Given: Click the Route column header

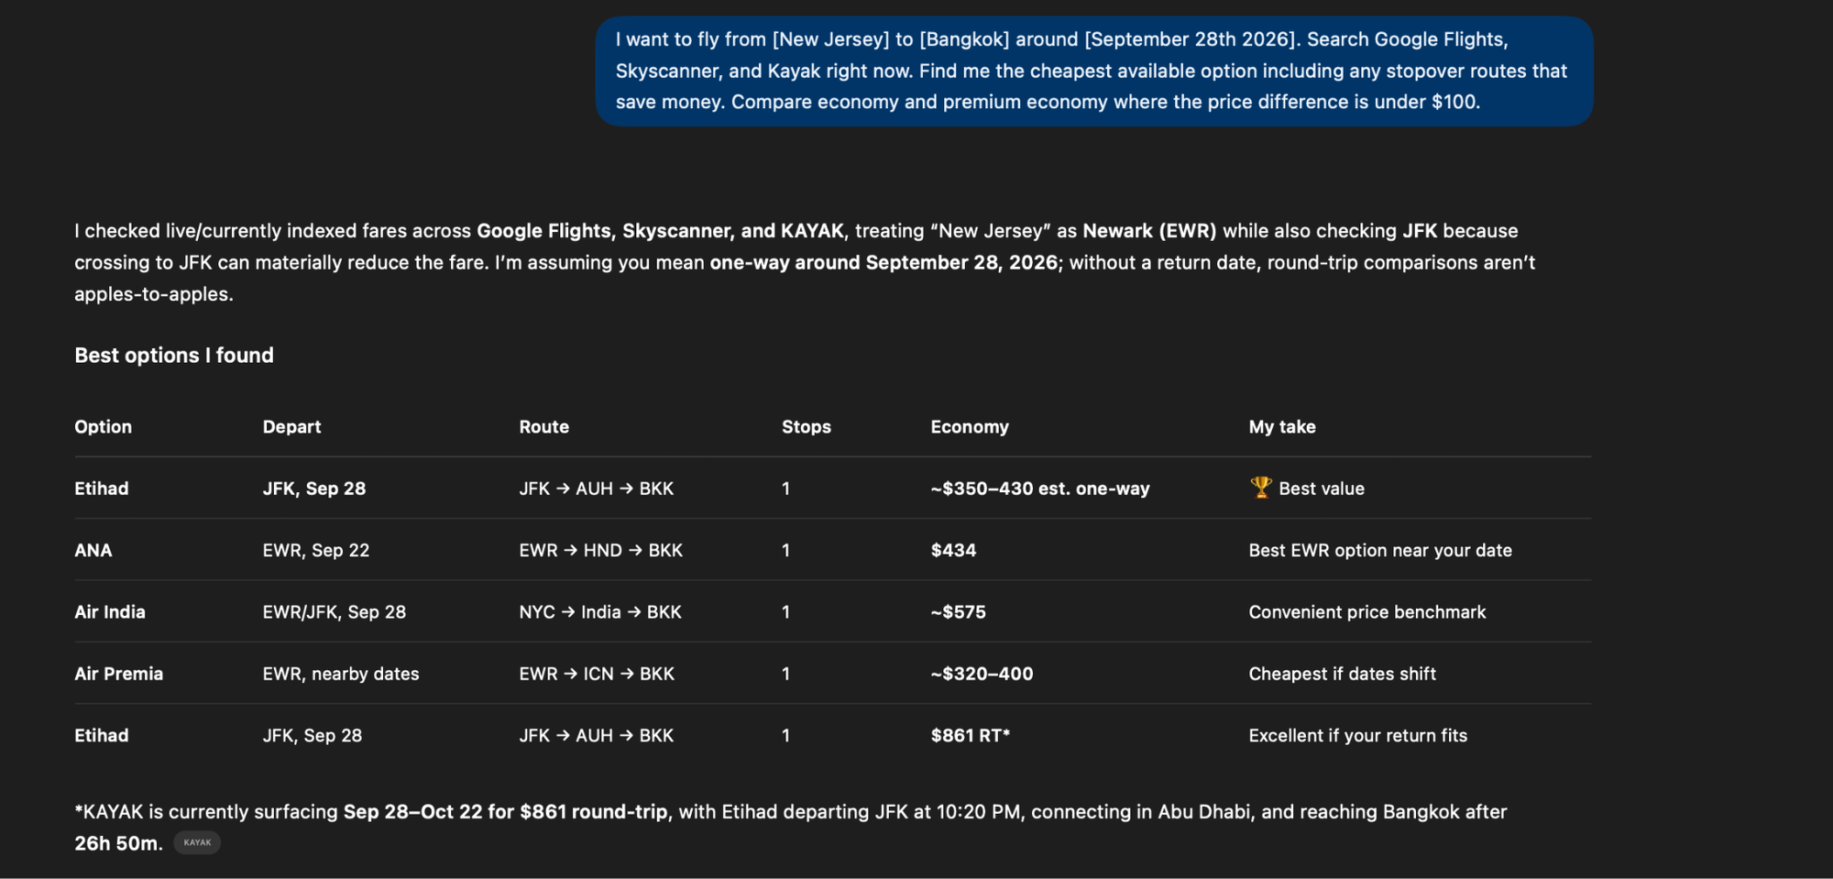Looking at the screenshot, I should (x=543, y=426).
